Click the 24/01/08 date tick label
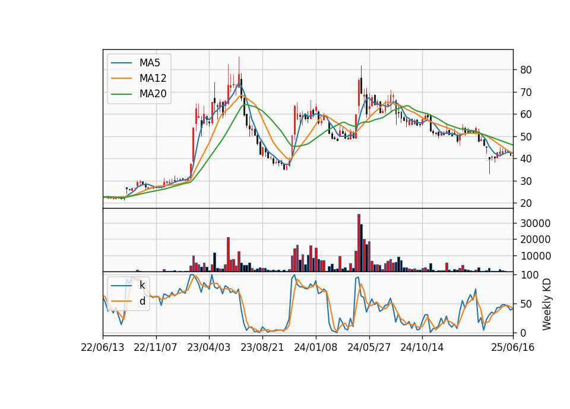 click(x=315, y=347)
